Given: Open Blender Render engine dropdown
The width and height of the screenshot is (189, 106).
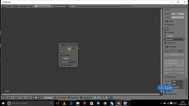Looking at the screenshot, I should click(x=62, y=6).
